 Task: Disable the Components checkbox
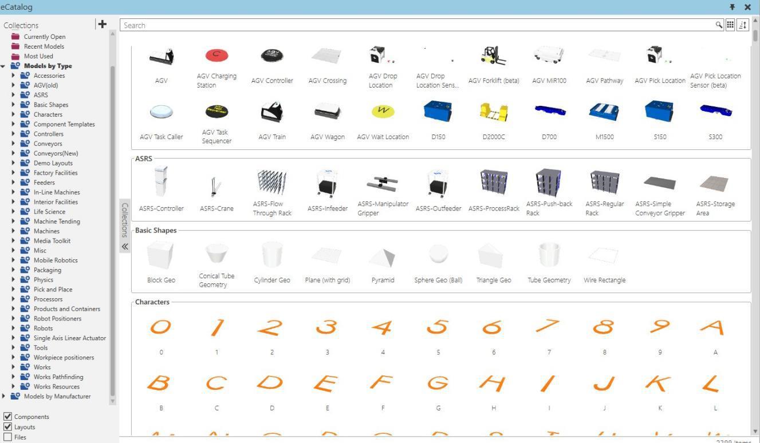7,417
